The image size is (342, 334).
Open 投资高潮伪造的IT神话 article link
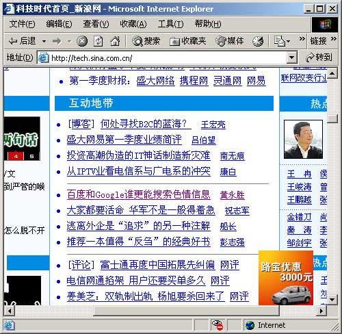click(139, 155)
